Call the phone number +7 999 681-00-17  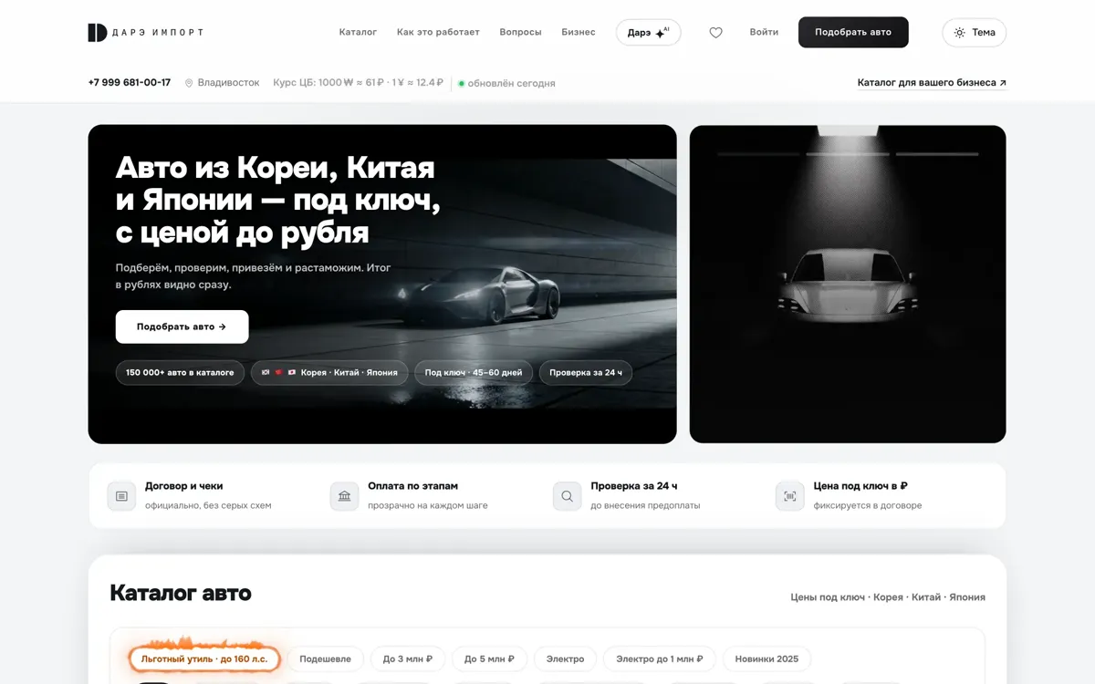(130, 82)
